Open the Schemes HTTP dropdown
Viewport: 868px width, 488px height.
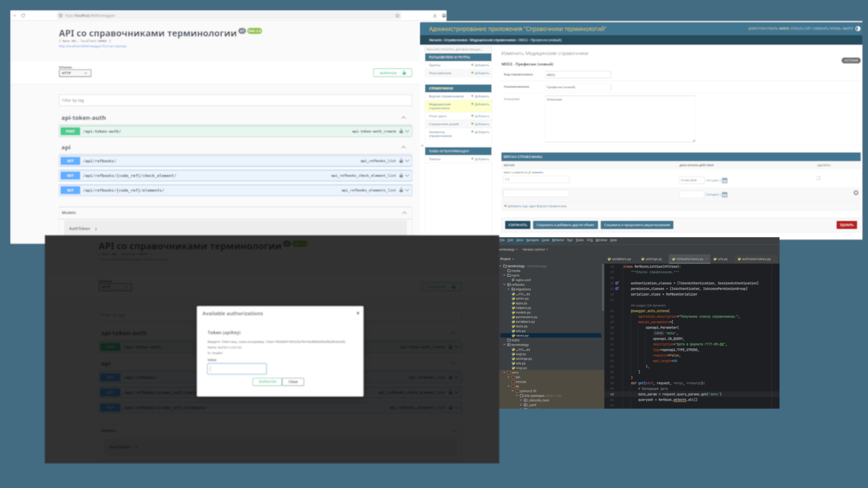click(x=75, y=73)
